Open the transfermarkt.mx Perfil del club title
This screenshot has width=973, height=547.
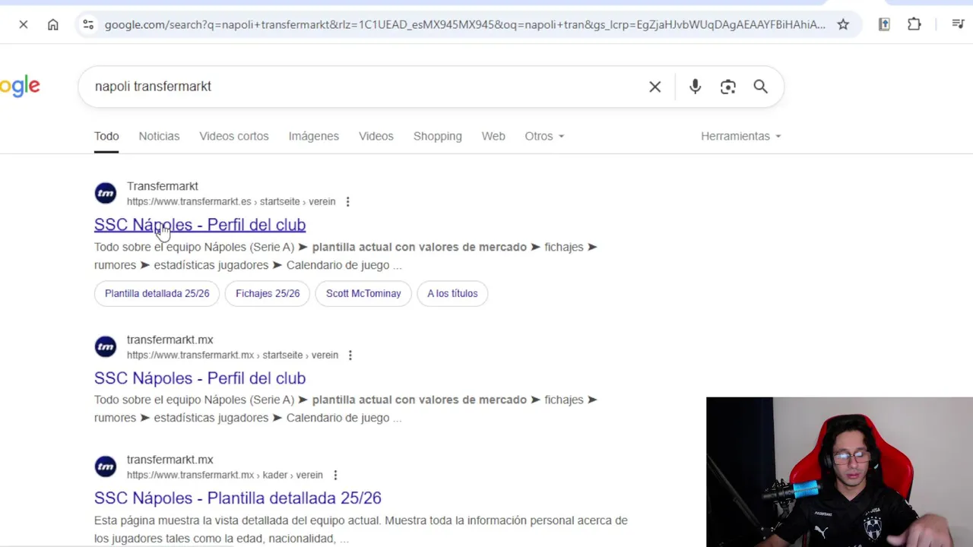pyautogui.click(x=200, y=378)
